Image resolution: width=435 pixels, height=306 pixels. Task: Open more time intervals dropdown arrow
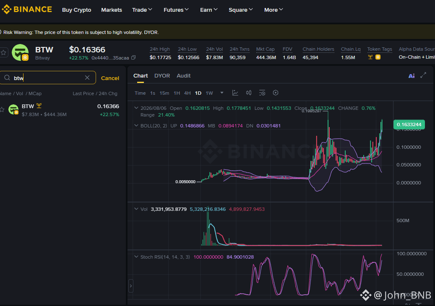[221, 93]
